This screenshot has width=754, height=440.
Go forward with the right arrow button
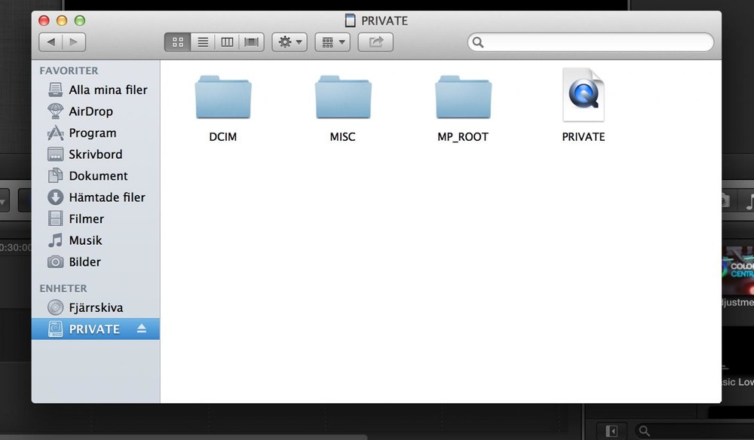[74, 42]
